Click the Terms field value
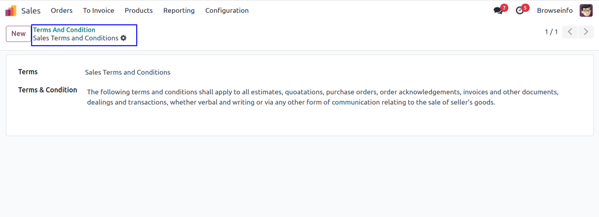 (x=128, y=72)
